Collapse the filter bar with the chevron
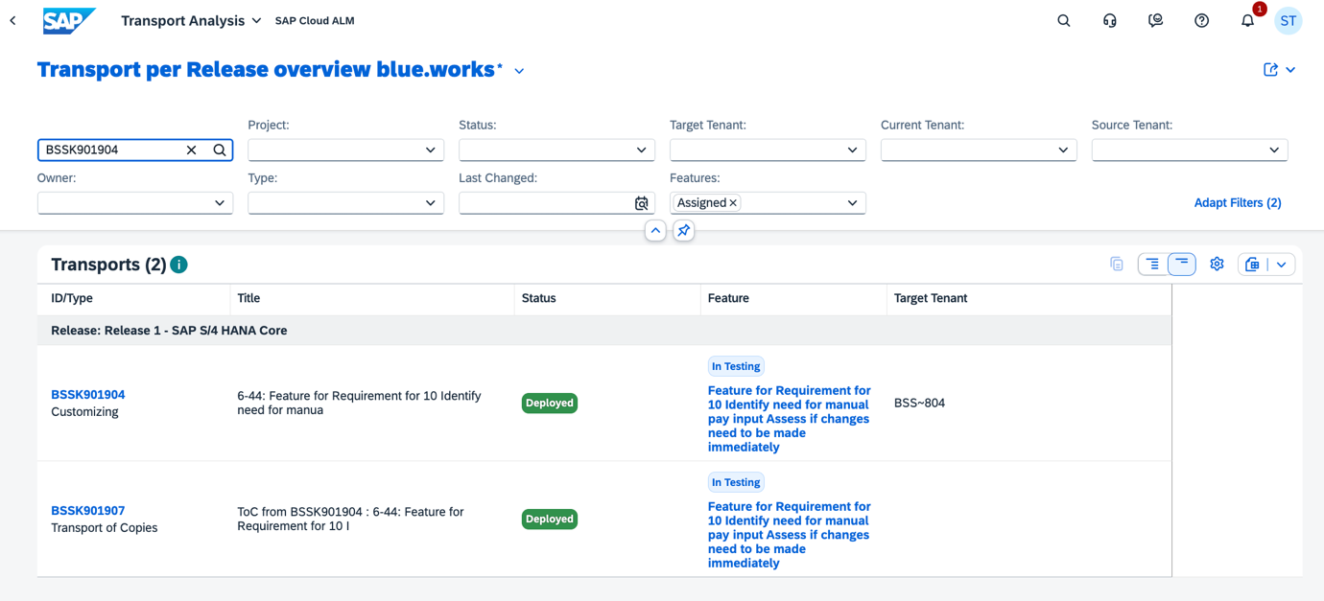The height and width of the screenshot is (601, 1324). coord(655,231)
